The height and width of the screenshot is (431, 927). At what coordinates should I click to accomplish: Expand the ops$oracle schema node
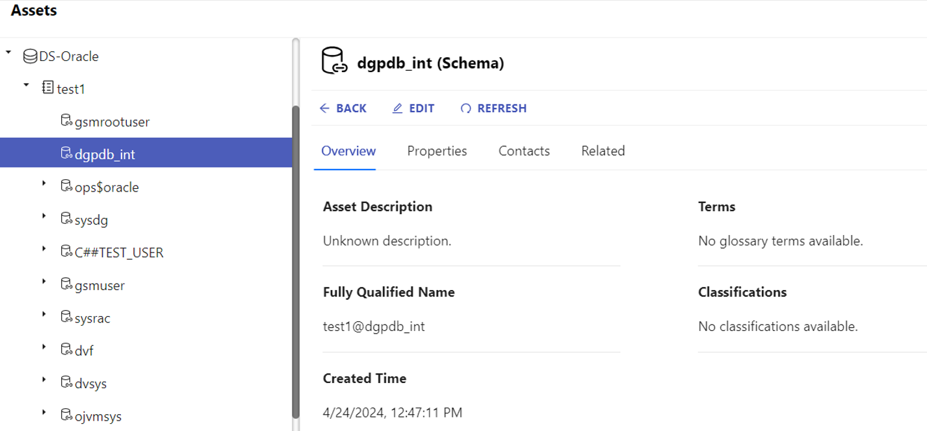click(x=44, y=184)
